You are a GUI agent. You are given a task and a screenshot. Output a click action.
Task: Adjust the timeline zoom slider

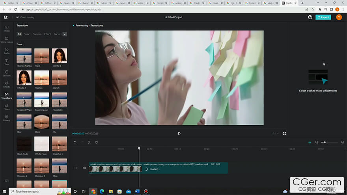(x=330, y=142)
